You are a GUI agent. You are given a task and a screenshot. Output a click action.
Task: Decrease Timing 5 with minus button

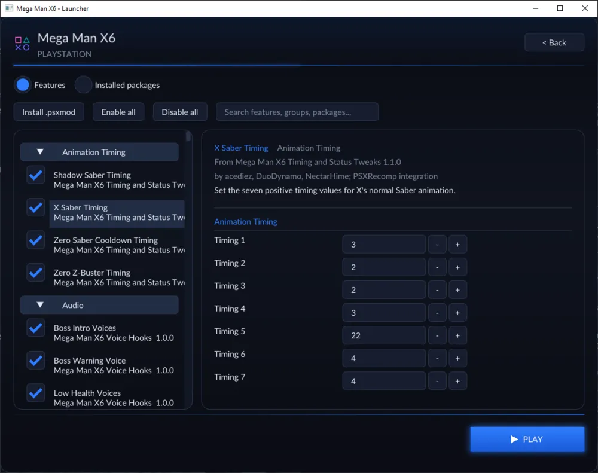point(437,335)
